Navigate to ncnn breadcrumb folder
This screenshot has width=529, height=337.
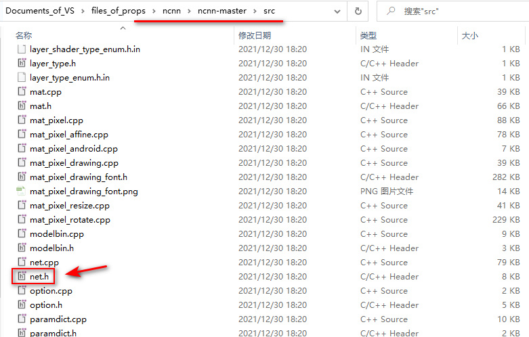pos(171,11)
